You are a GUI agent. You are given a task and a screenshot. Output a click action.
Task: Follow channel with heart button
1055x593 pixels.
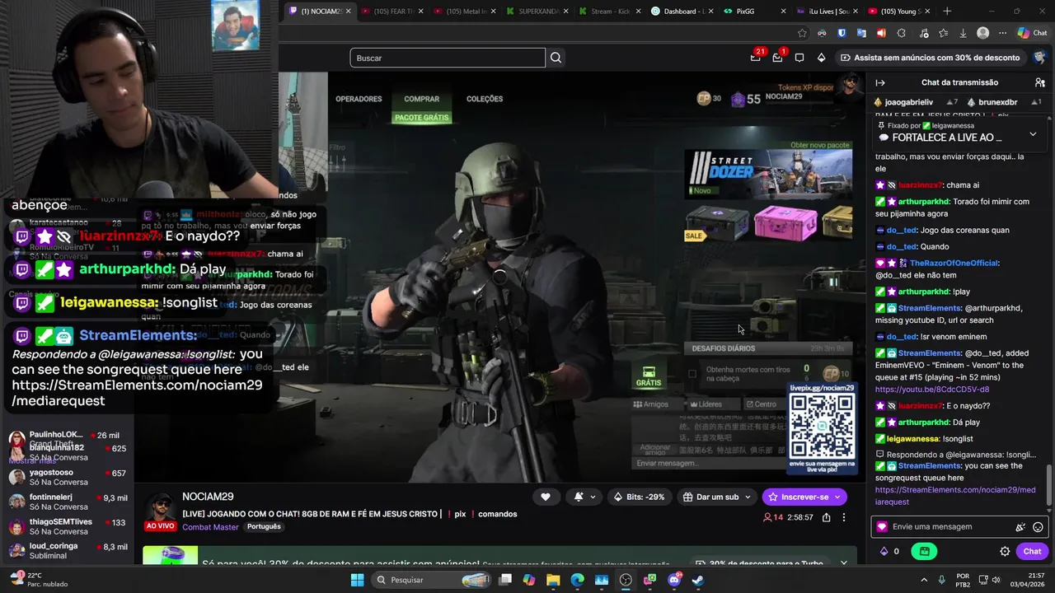pyautogui.click(x=546, y=497)
